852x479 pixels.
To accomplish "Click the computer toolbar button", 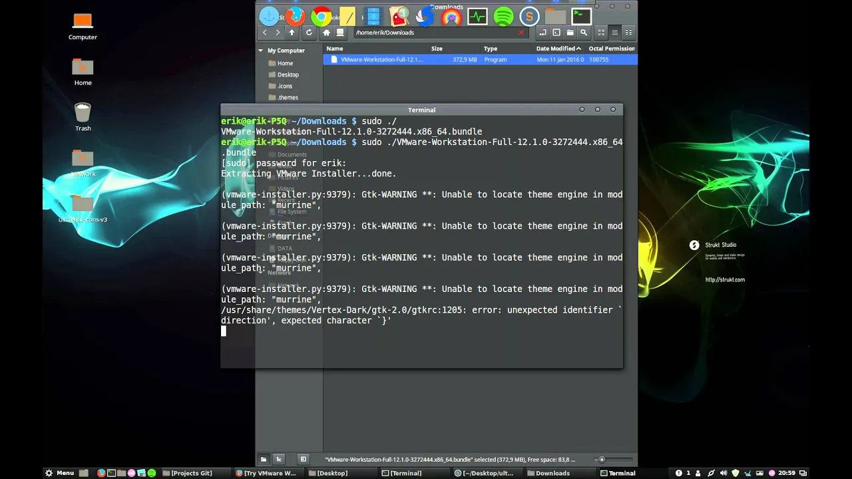I will pos(340,33).
